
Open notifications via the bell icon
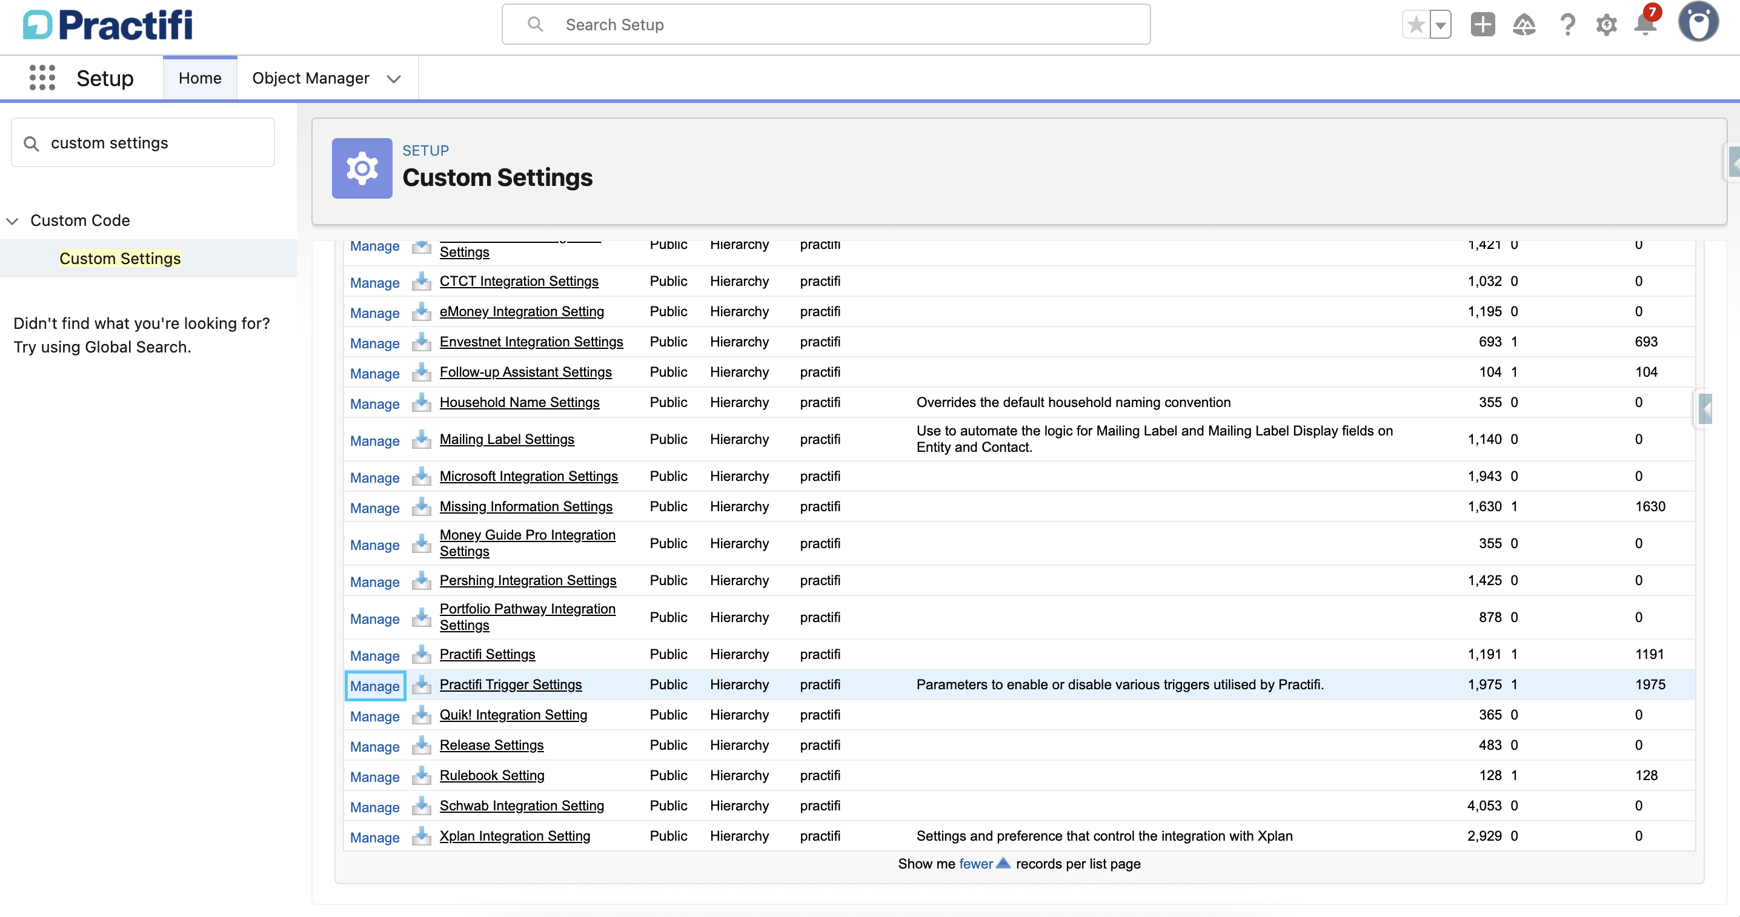click(x=1644, y=25)
